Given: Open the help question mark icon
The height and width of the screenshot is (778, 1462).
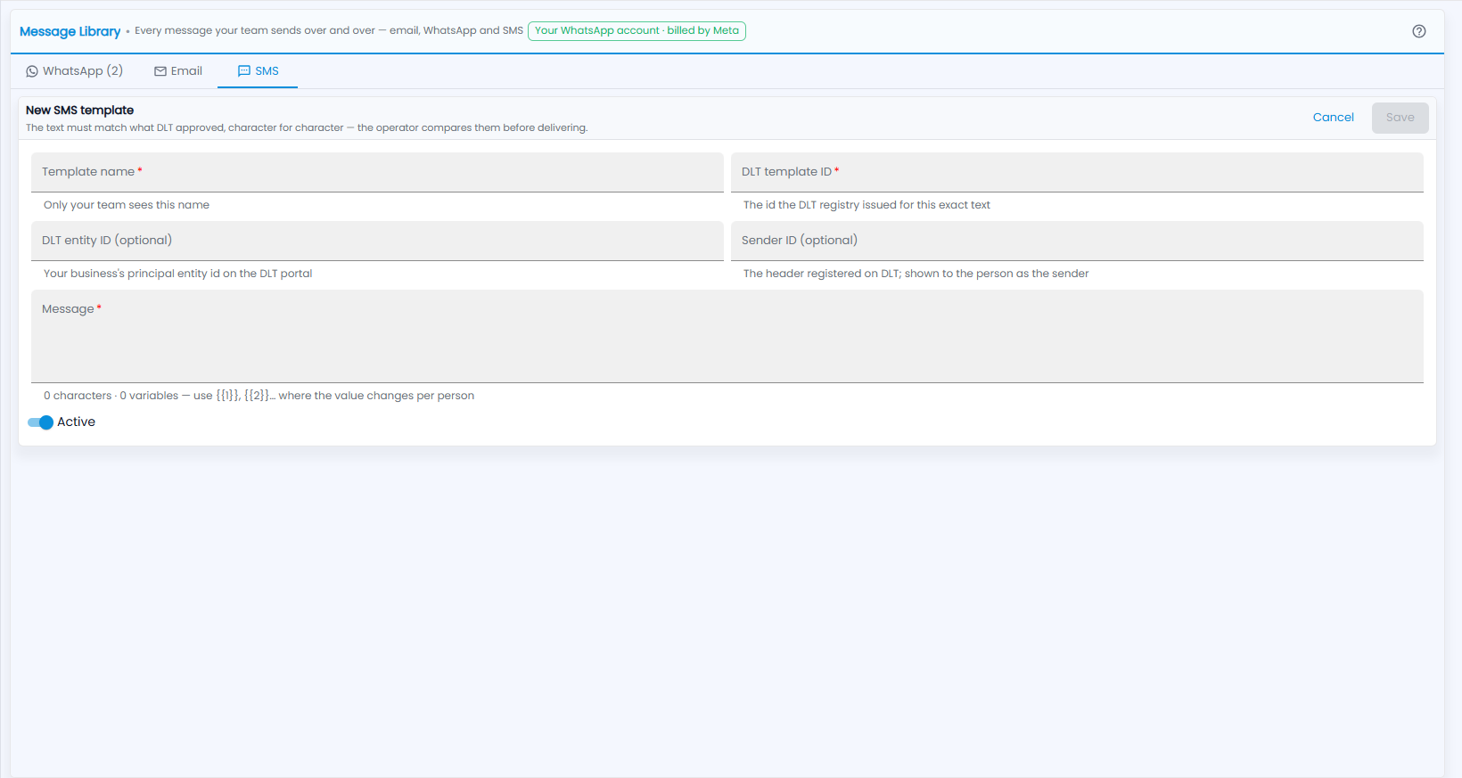Looking at the screenshot, I should coord(1419,31).
